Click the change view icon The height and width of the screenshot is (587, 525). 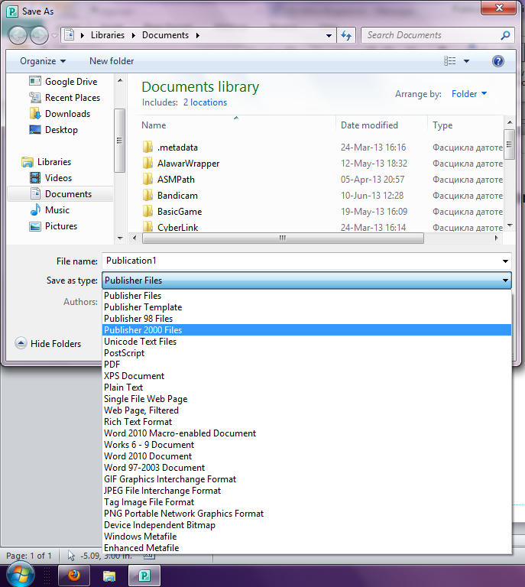(x=450, y=61)
